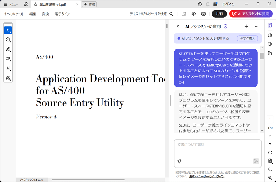Switch to the SEU解説書-v4.pdf tab
This screenshot has width=276, height=182.
tap(52, 4)
